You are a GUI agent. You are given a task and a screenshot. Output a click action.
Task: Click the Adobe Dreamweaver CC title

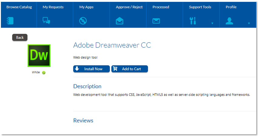[112, 46]
